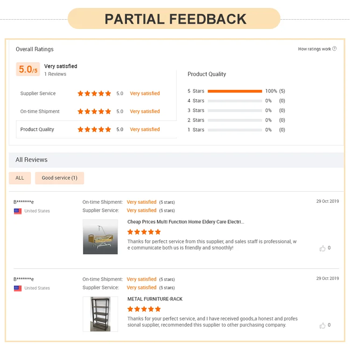Open the How ratings work link
Image resolution: width=350 pixels, height=344 pixels.
(x=314, y=49)
